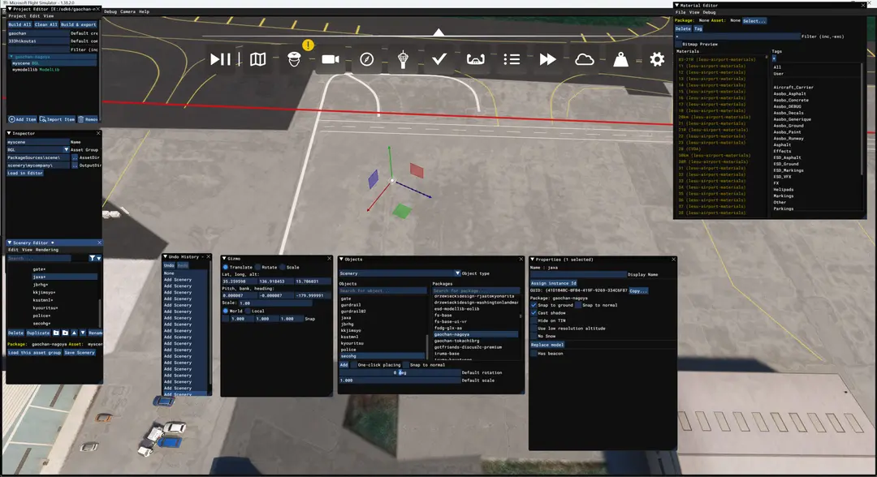Open the File menu in Material Editor
The image size is (877, 477).
[680, 12]
